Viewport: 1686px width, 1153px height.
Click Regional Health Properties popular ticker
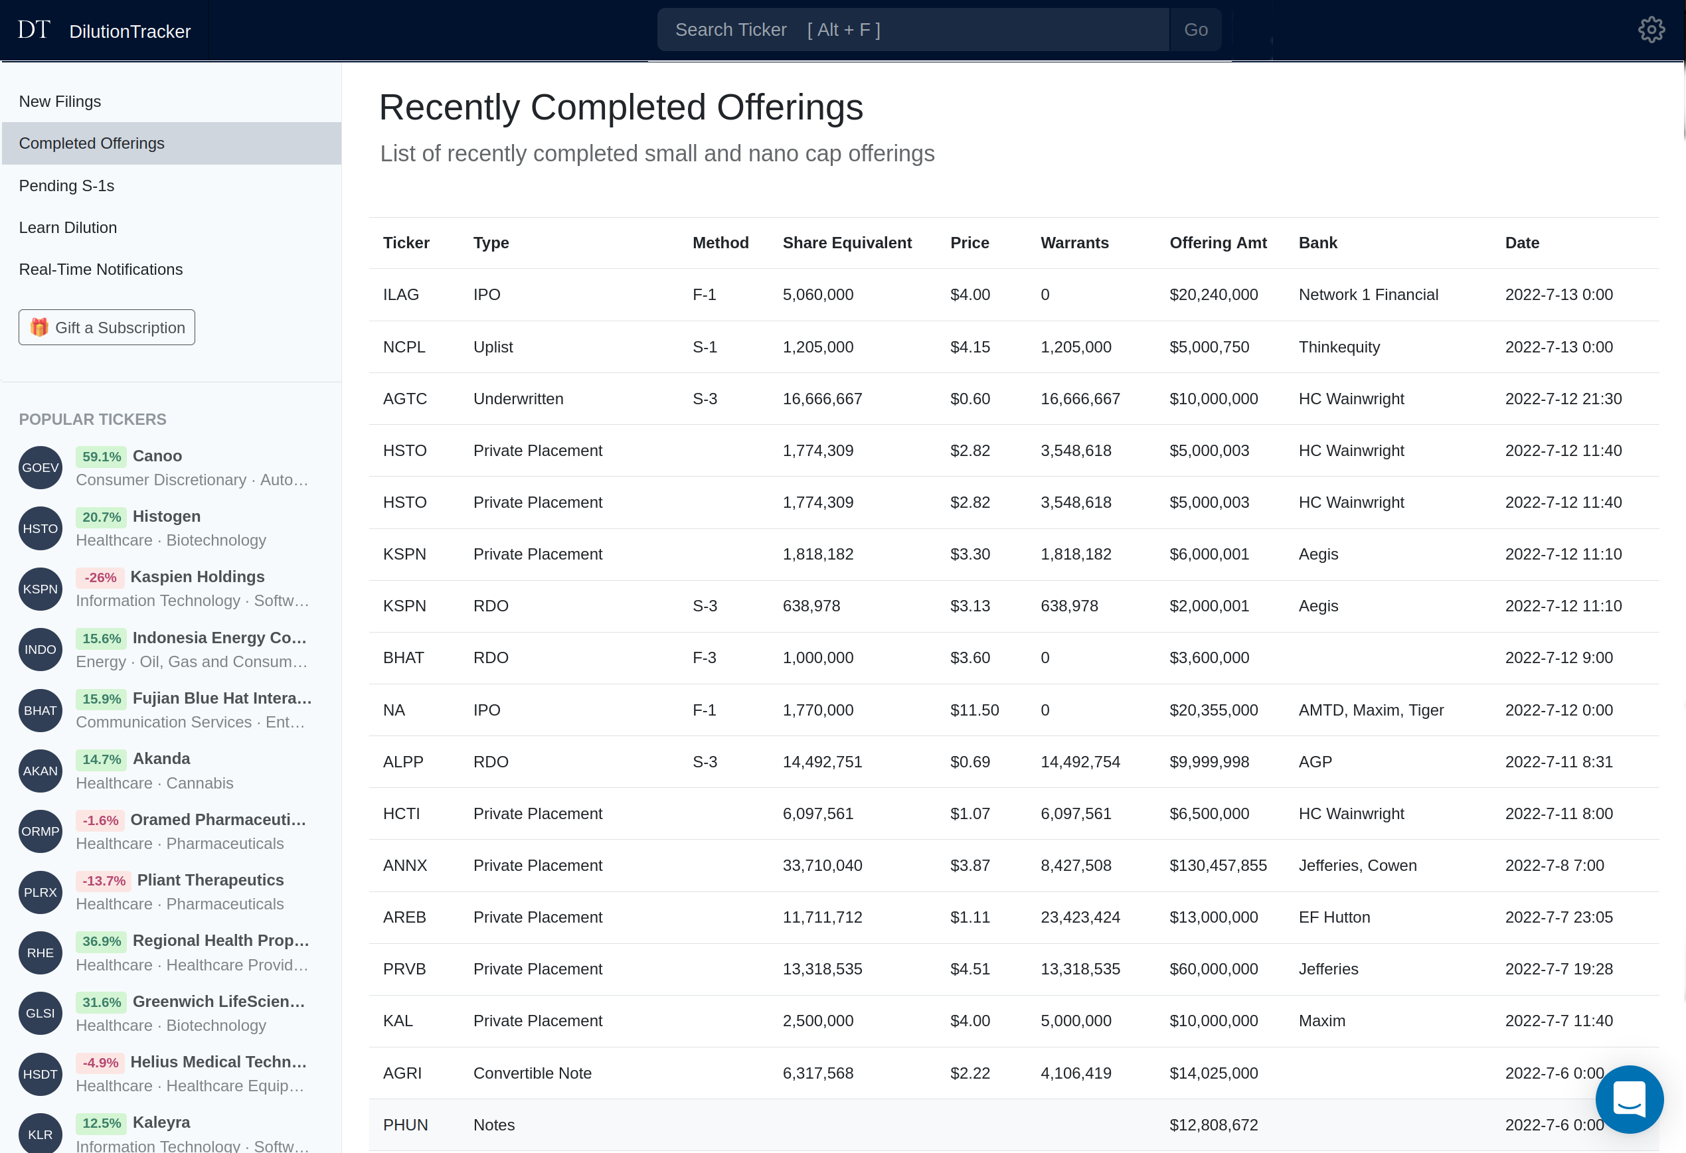click(220, 941)
